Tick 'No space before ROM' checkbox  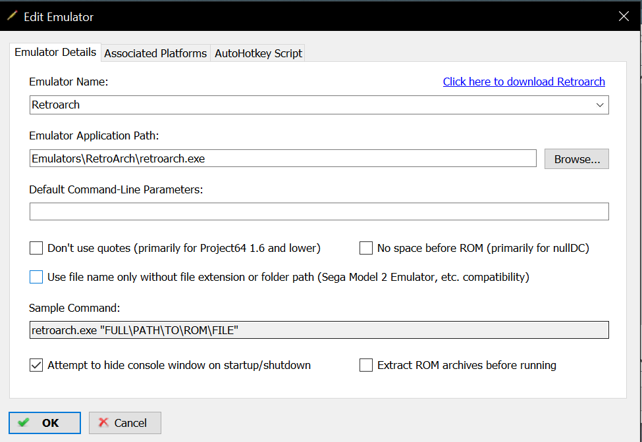pyautogui.click(x=366, y=249)
